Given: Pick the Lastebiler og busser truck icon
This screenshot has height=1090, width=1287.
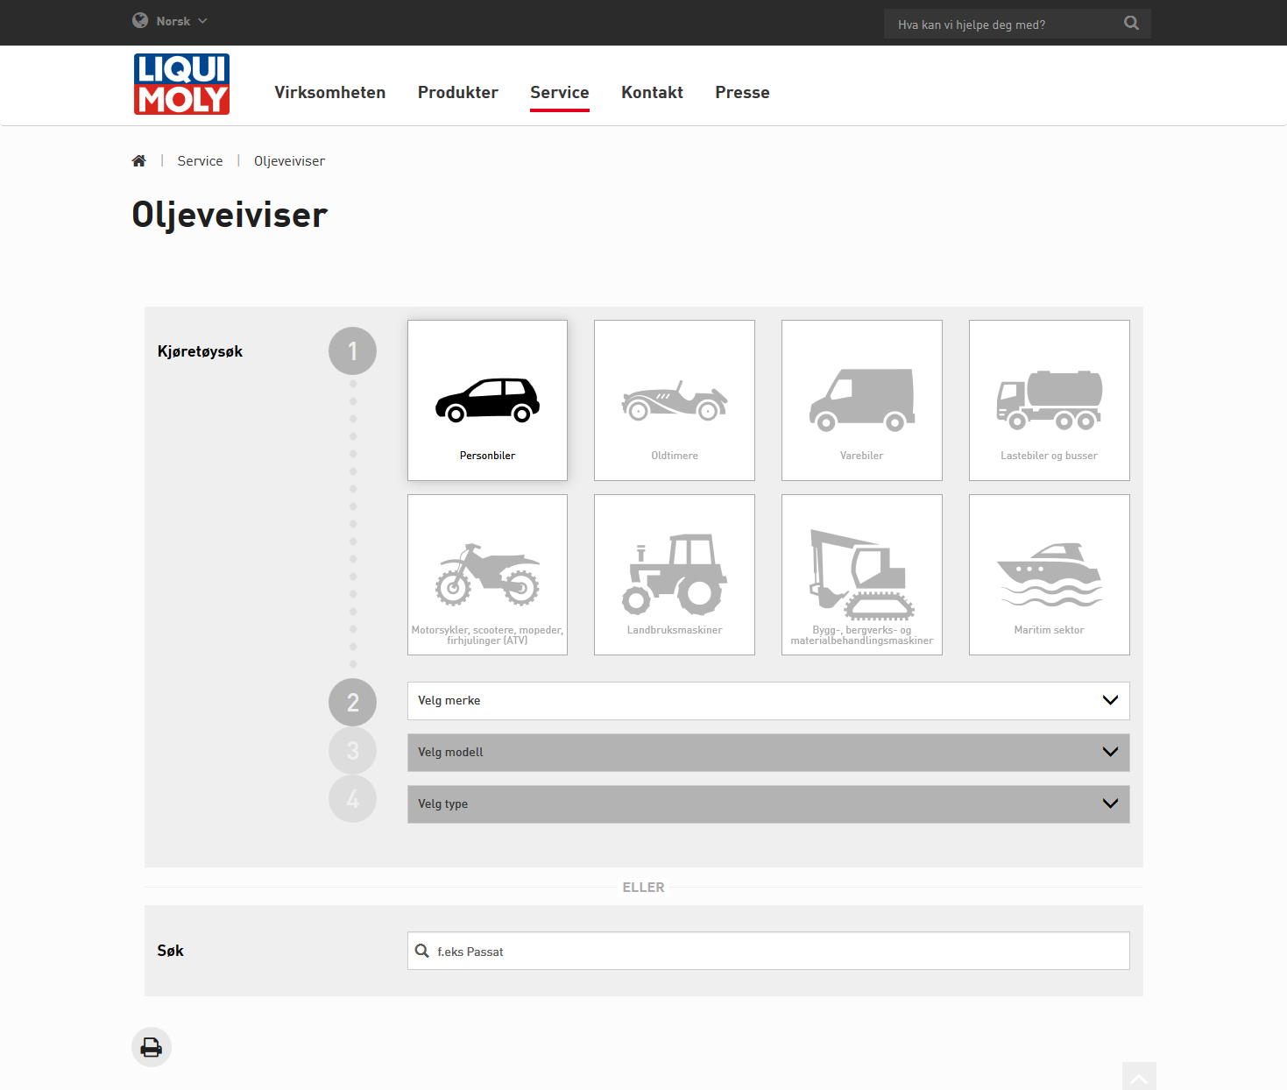Looking at the screenshot, I should pos(1049,400).
